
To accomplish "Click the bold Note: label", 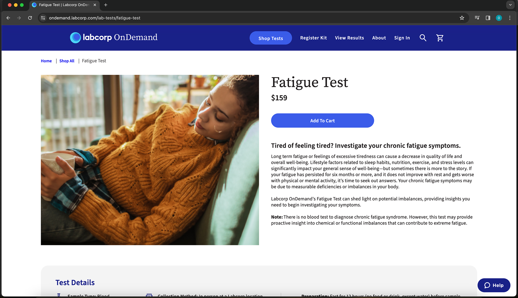I will pos(277,217).
